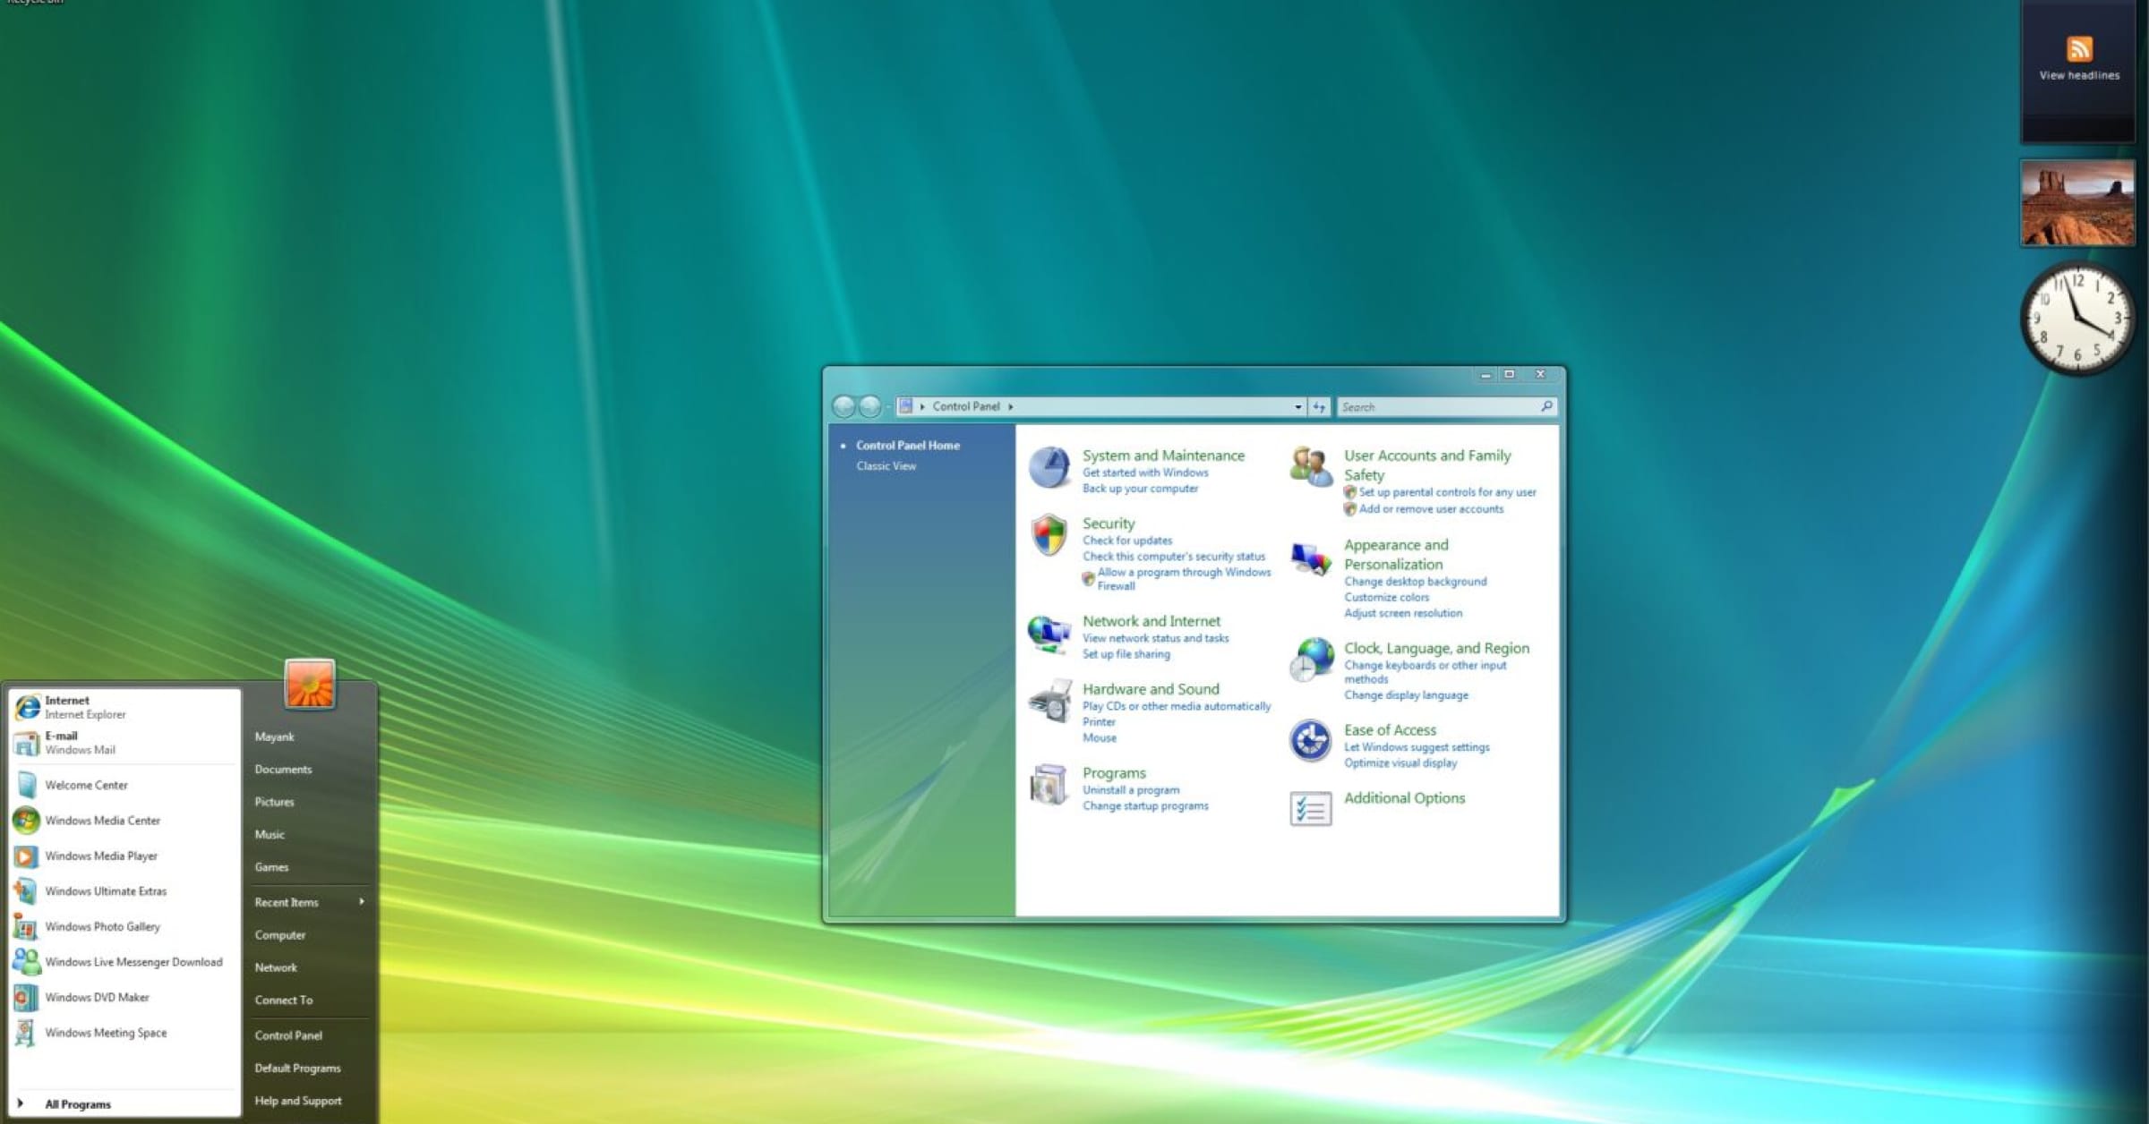Click the Control Panel search field
The height and width of the screenshot is (1124, 2149).
click(1437, 407)
